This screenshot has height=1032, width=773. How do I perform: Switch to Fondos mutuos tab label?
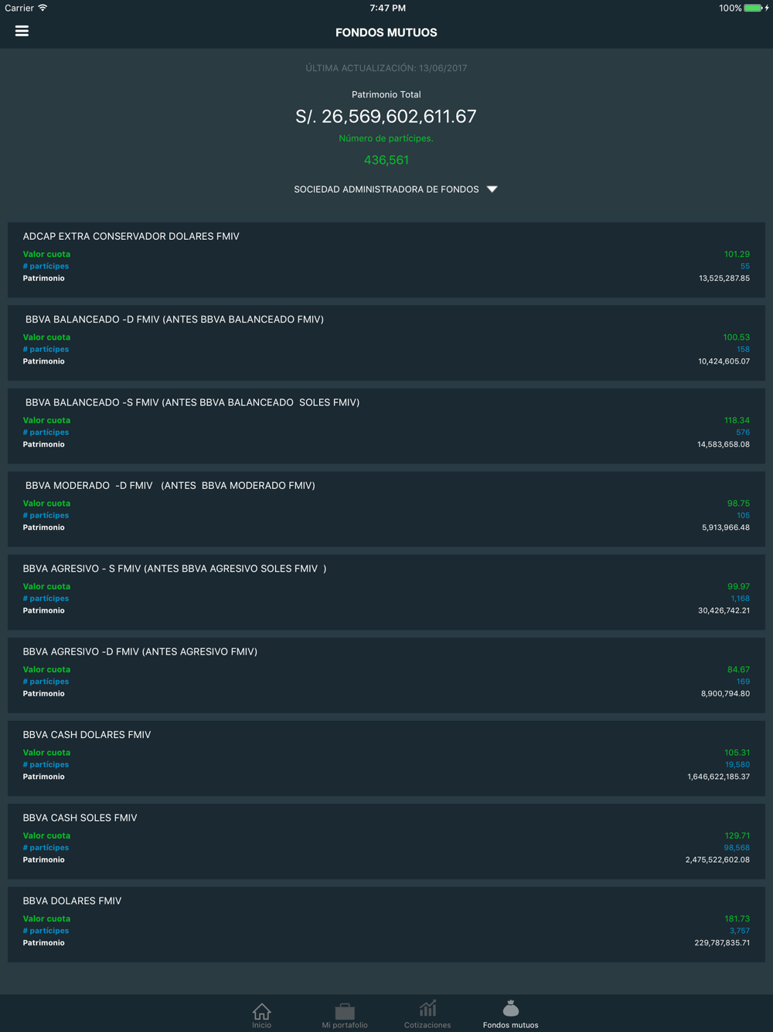(510, 1025)
